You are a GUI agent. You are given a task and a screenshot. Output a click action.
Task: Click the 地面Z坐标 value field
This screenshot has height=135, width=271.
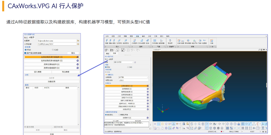point(133,80)
